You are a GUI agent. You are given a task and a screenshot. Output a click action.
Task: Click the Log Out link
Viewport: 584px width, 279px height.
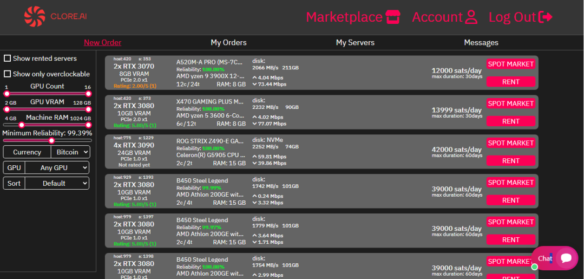(x=512, y=17)
